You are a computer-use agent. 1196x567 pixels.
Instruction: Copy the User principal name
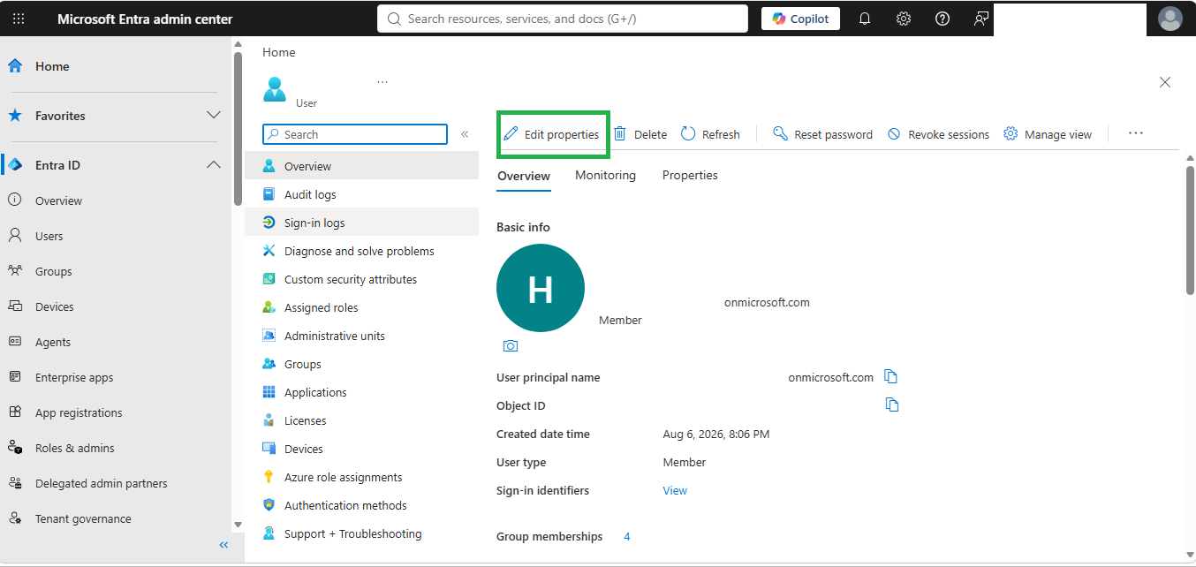point(891,377)
